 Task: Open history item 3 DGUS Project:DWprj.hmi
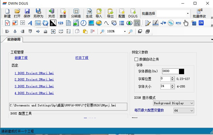click(x=34, y=86)
